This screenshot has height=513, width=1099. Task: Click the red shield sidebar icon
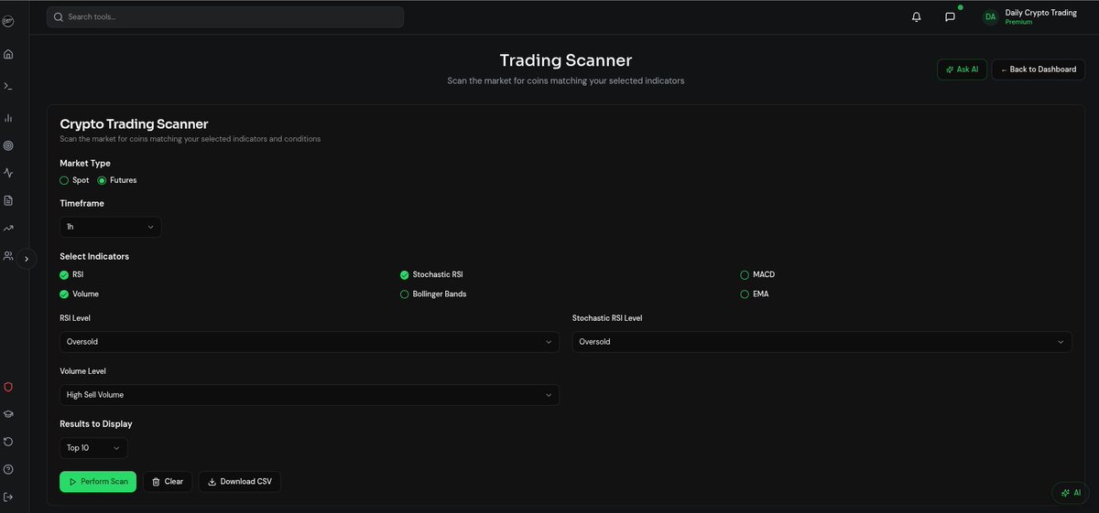click(8, 387)
